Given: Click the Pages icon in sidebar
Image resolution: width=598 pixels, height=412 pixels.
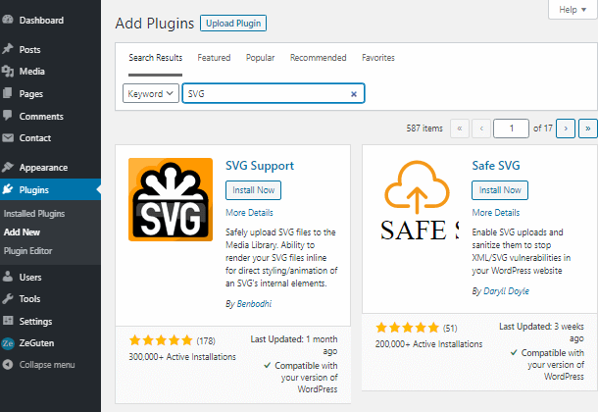Looking at the screenshot, I should [x=7, y=93].
